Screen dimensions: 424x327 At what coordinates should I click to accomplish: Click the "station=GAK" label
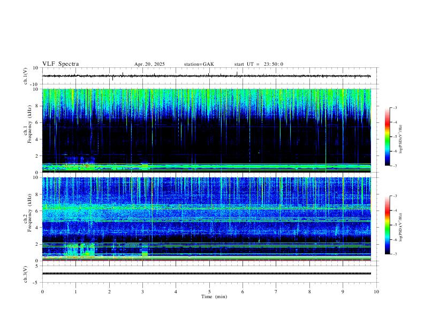tap(199, 64)
